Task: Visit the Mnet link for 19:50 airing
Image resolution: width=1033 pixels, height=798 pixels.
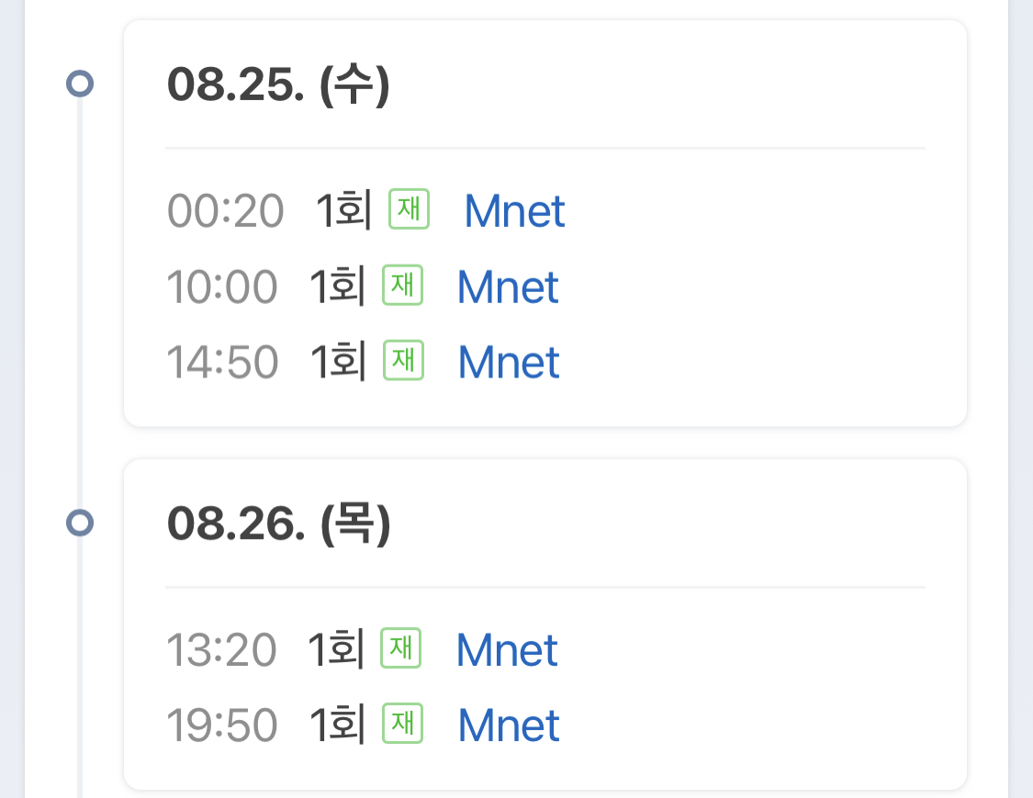Action: click(x=509, y=725)
